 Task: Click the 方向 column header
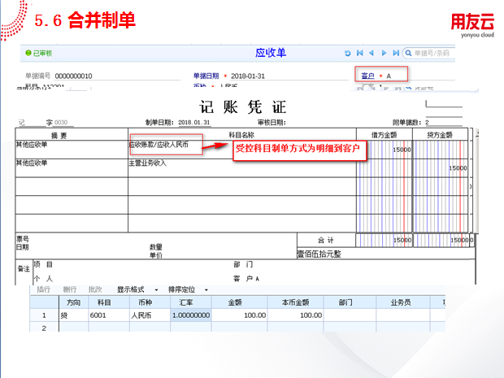[x=74, y=302]
